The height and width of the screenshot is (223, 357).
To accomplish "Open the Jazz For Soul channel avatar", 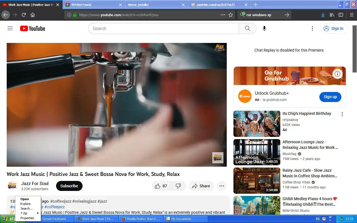I will pos(12,186).
